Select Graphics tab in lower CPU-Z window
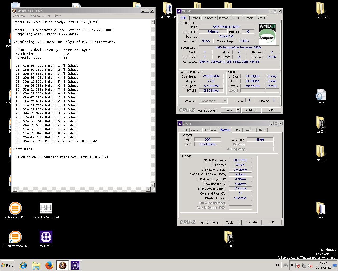338x271 pixels. (x=250, y=130)
